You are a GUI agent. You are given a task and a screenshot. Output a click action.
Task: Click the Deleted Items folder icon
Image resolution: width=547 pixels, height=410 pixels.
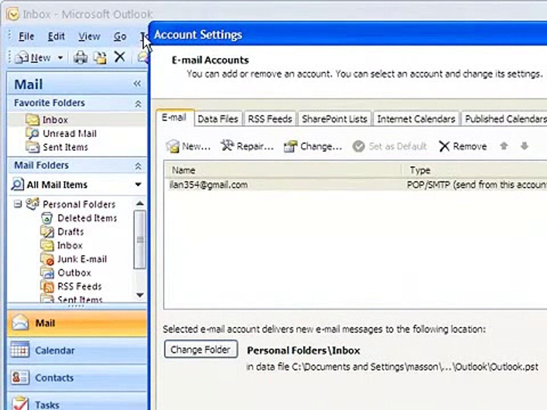click(x=47, y=218)
